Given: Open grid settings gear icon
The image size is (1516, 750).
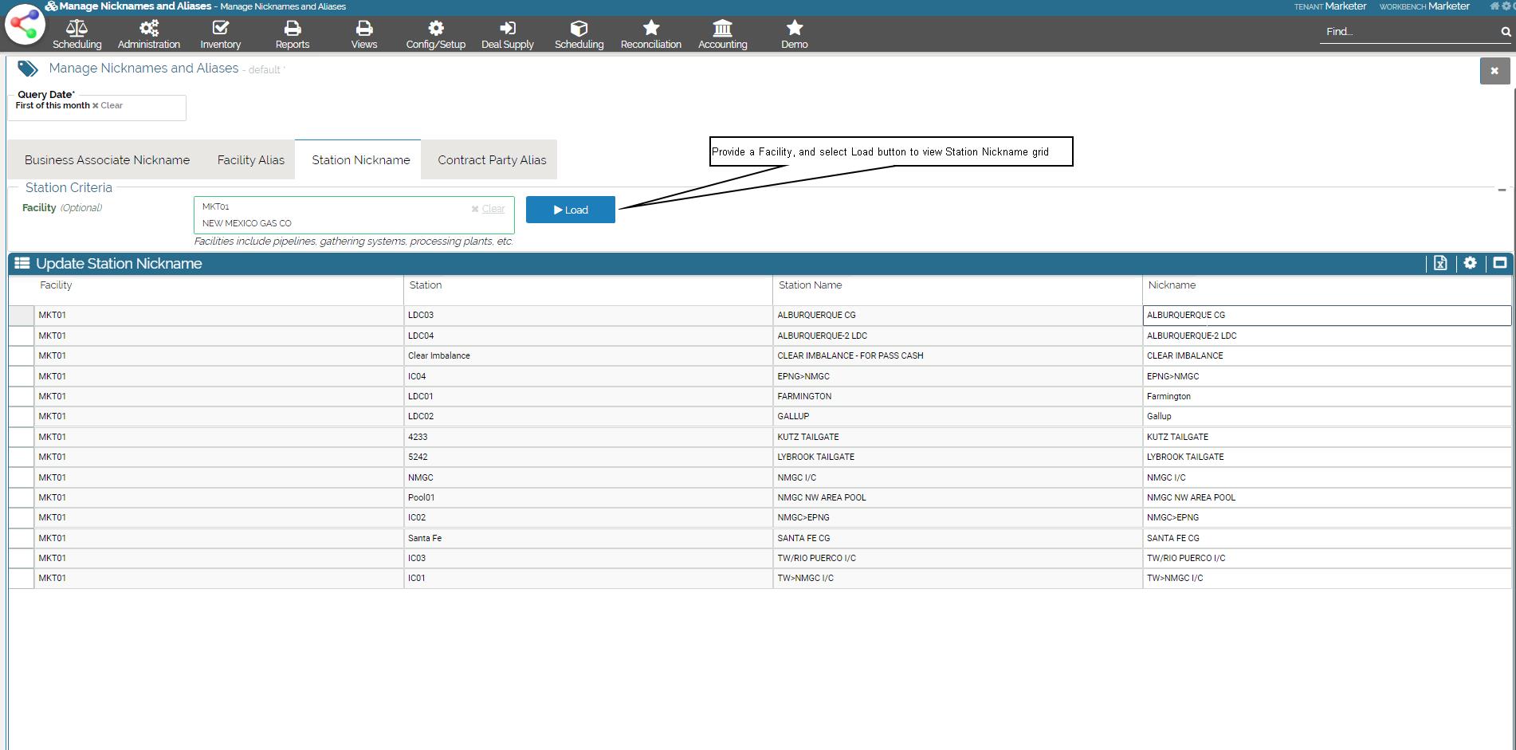Looking at the screenshot, I should pyautogui.click(x=1471, y=263).
